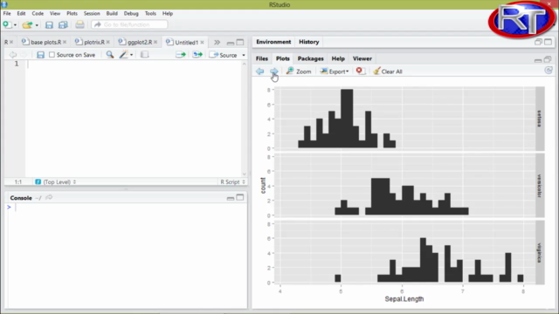Click the Open File folder icon
This screenshot has height=314, width=559.
(27, 25)
